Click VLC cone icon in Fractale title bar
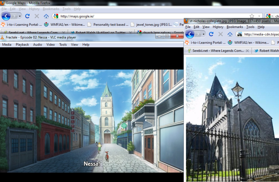The image size is (279, 182). click(x=2, y=37)
